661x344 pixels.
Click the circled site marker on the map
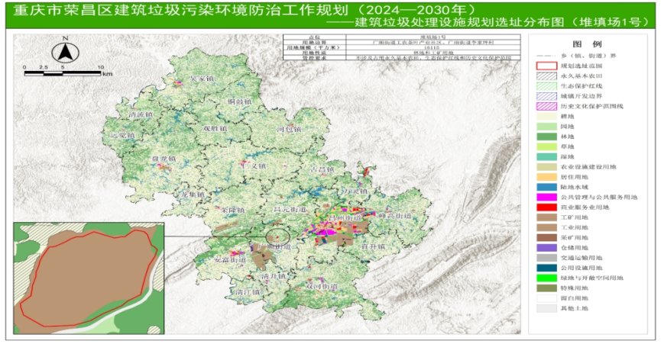[278, 238]
